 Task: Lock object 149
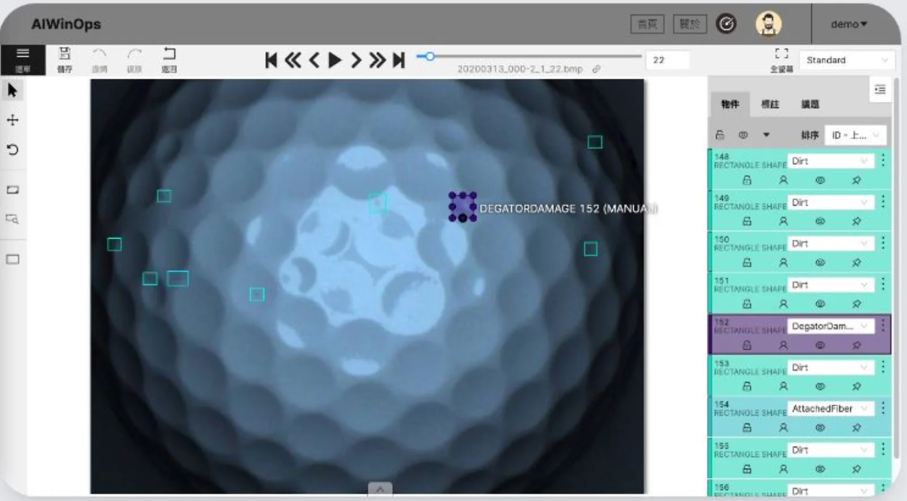point(747,221)
